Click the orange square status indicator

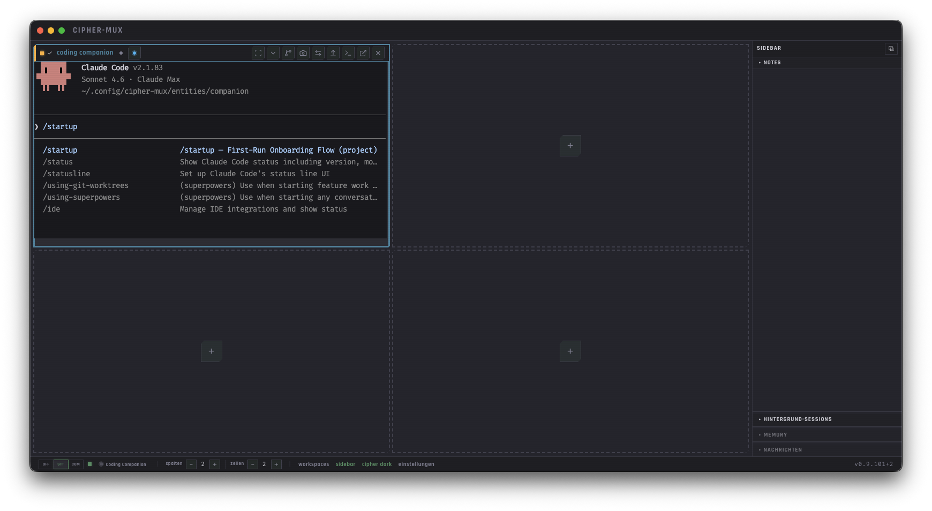click(x=42, y=53)
